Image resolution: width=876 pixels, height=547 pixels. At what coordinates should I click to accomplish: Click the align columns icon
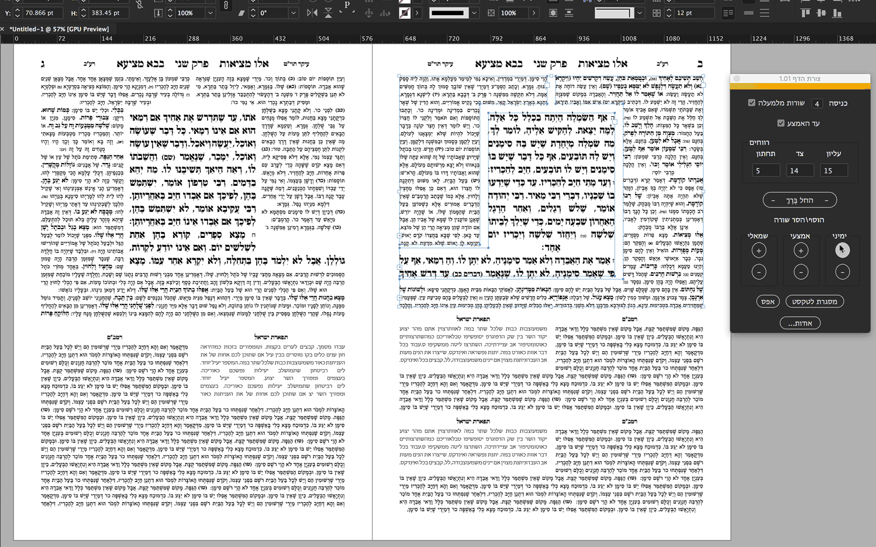point(728,13)
